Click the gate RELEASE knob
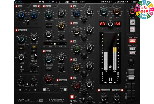 click(x=34, y=67)
